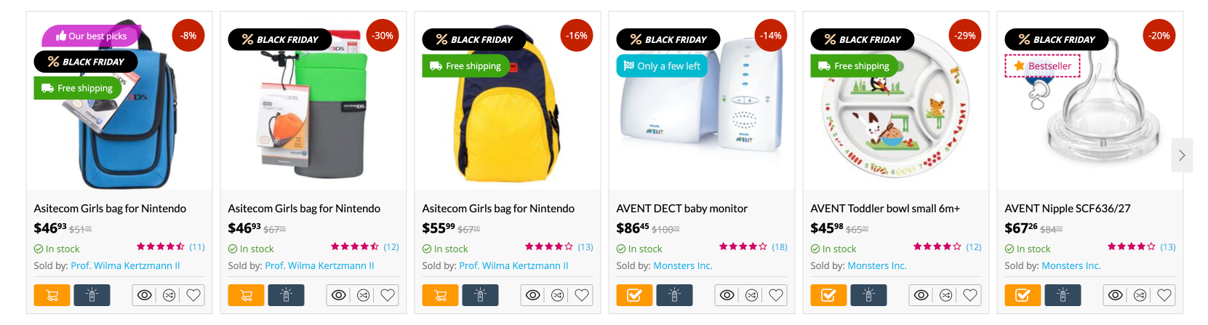This screenshot has width=1208, height=325.
Task: Click the Bestseller badge on AVENT Nipple
Action: (x=1042, y=66)
